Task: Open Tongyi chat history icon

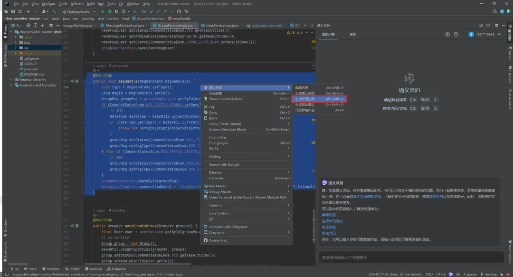Action: pyautogui.click(x=456, y=34)
